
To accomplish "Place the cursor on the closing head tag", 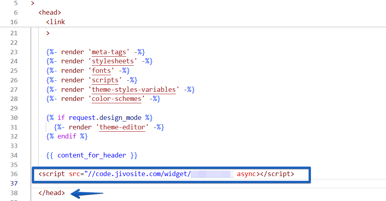I will coord(52,193).
